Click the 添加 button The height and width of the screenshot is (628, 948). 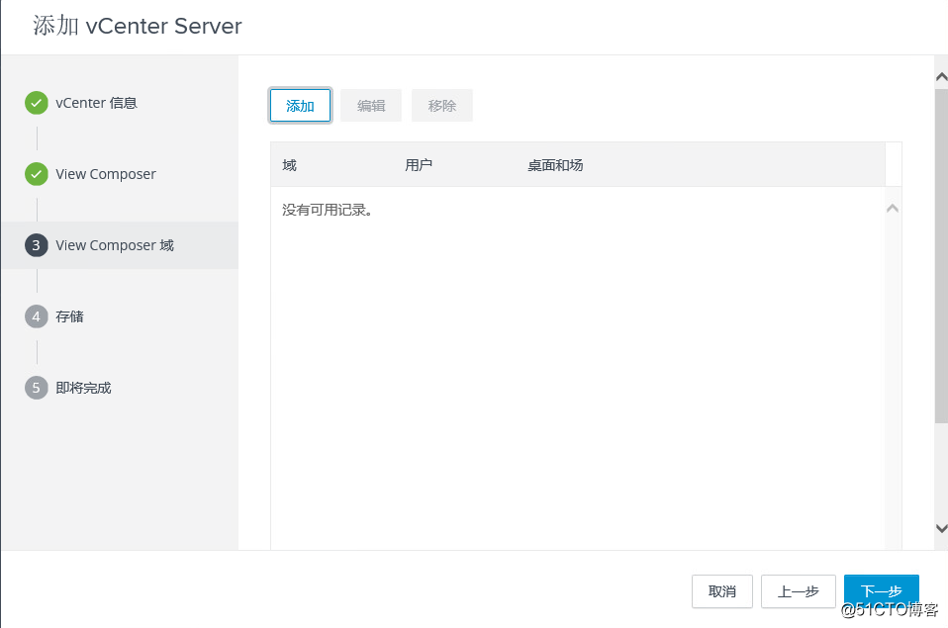pyautogui.click(x=300, y=106)
